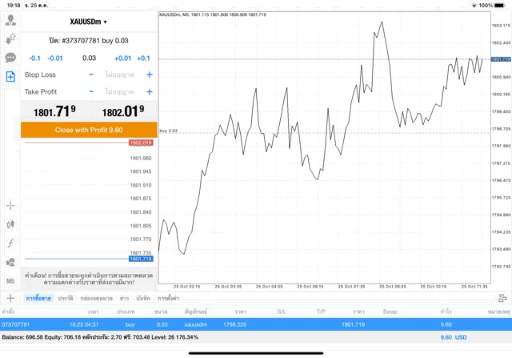Screen dimensions: 512x358
Task: Open the M5 timeframe selector
Action: click(x=10, y=281)
